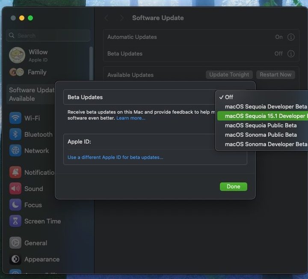Select the General gear icon
Image resolution: width=308 pixels, height=279 pixels.
[15, 243]
